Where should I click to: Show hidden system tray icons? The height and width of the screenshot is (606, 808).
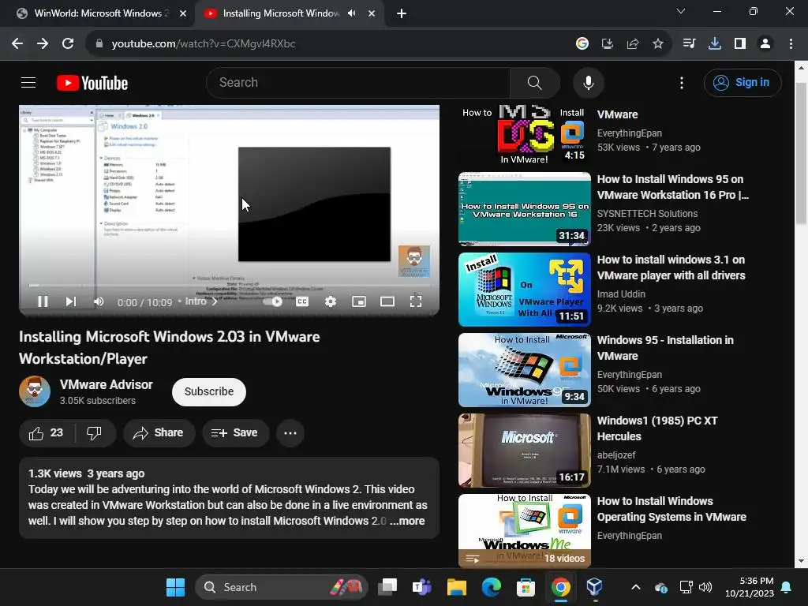pyautogui.click(x=636, y=587)
